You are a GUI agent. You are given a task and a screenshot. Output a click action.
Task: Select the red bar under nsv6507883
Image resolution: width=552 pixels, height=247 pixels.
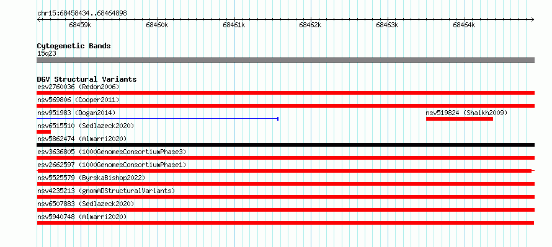pos(285,210)
